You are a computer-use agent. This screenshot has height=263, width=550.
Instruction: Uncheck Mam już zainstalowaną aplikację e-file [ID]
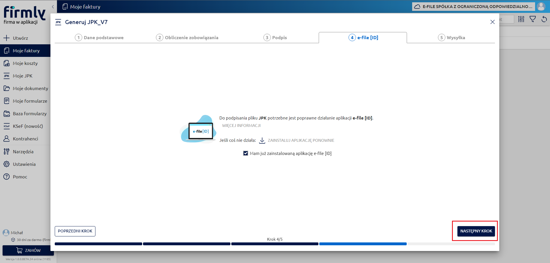[246, 153]
